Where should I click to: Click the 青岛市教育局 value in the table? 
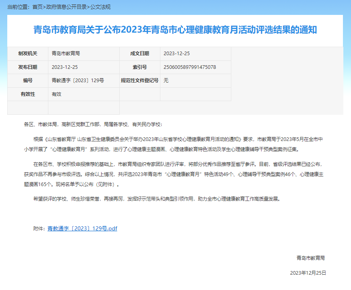pos(66,54)
